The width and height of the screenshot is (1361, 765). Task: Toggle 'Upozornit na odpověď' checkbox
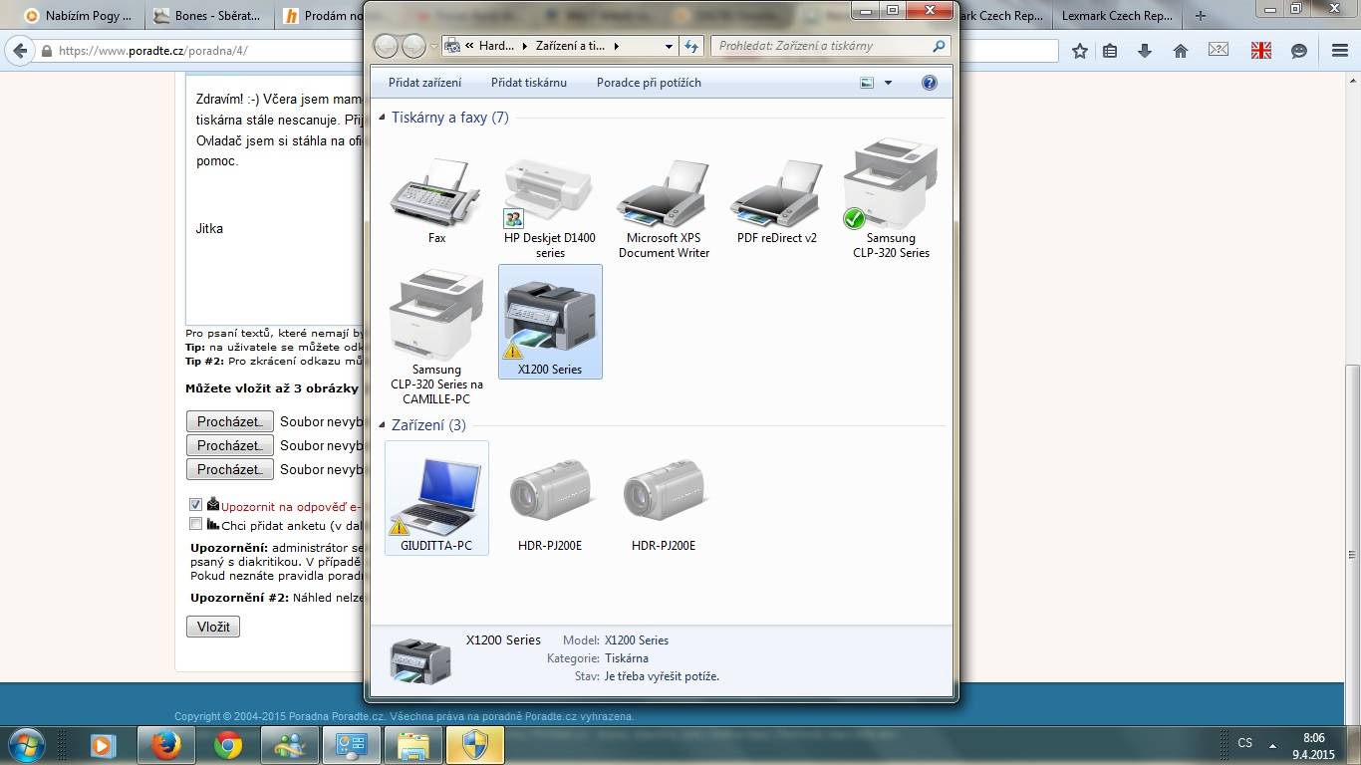coord(195,505)
